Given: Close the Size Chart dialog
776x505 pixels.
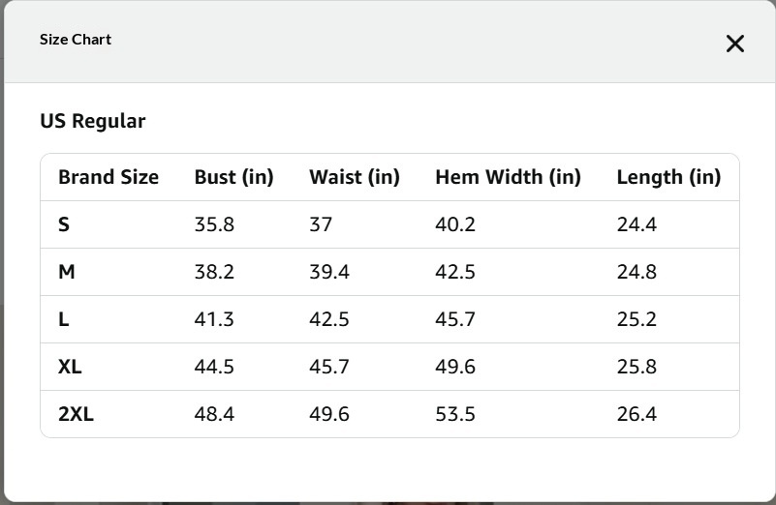Looking at the screenshot, I should (735, 44).
